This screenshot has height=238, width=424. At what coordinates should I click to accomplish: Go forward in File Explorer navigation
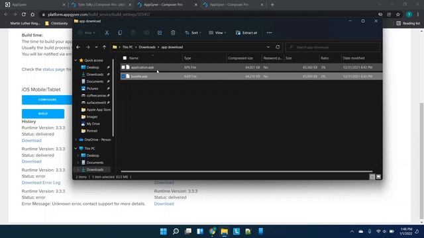[x=87, y=47]
